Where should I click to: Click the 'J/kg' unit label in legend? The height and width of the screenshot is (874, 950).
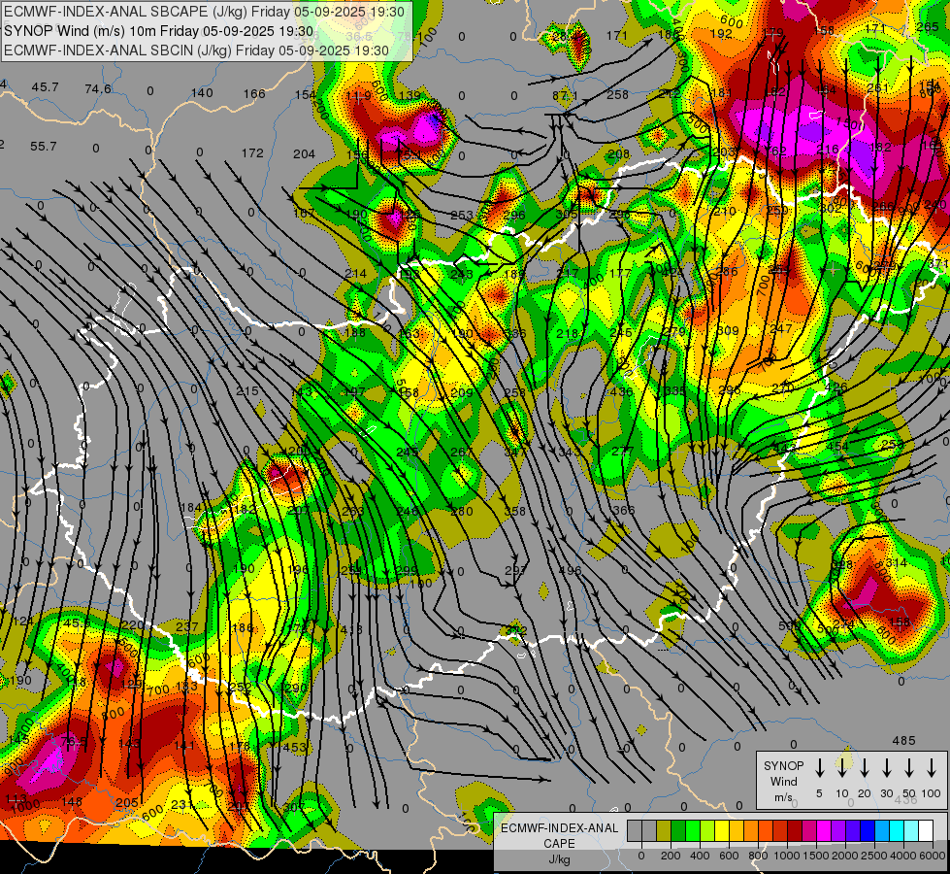pos(559,859)
